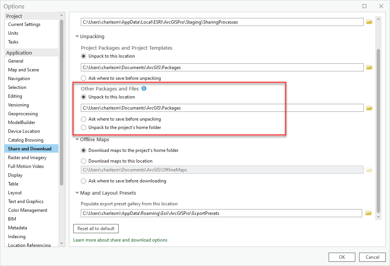Screen dimensions: 390x266
Task: Switch to Catalog Browsing options
Action: 26,140
